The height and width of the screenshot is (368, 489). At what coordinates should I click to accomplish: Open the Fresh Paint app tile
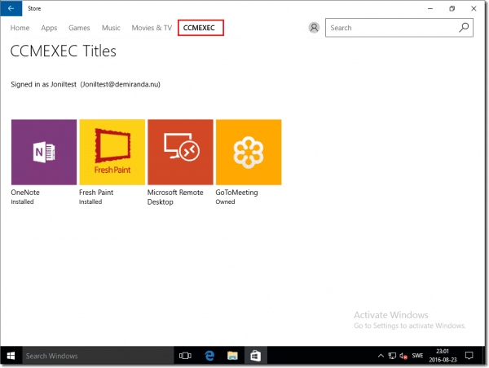112,152
